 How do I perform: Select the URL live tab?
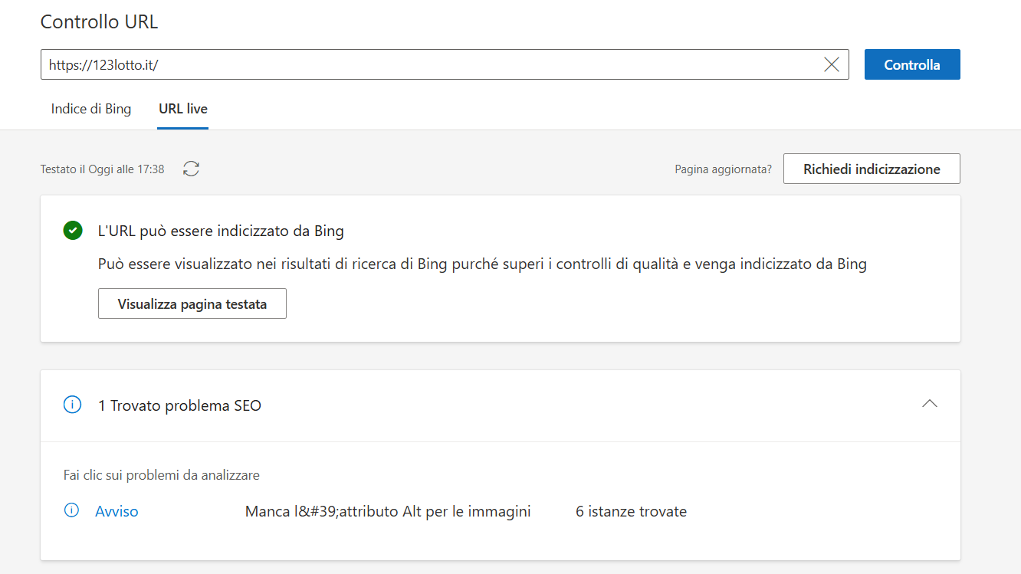coord(182,109)
